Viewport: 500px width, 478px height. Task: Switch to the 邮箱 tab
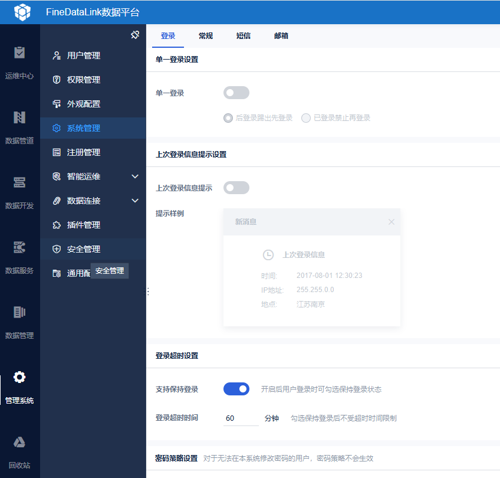(x=281, y=36)
